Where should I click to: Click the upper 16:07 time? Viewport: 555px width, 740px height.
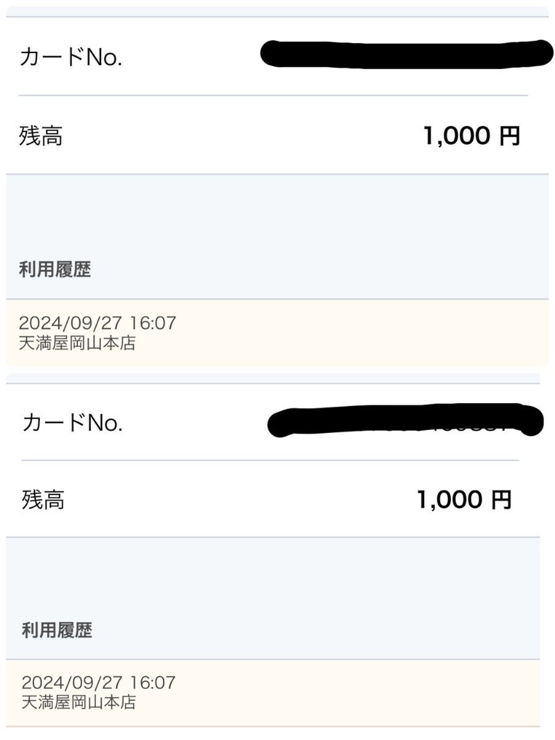[152, 323]
